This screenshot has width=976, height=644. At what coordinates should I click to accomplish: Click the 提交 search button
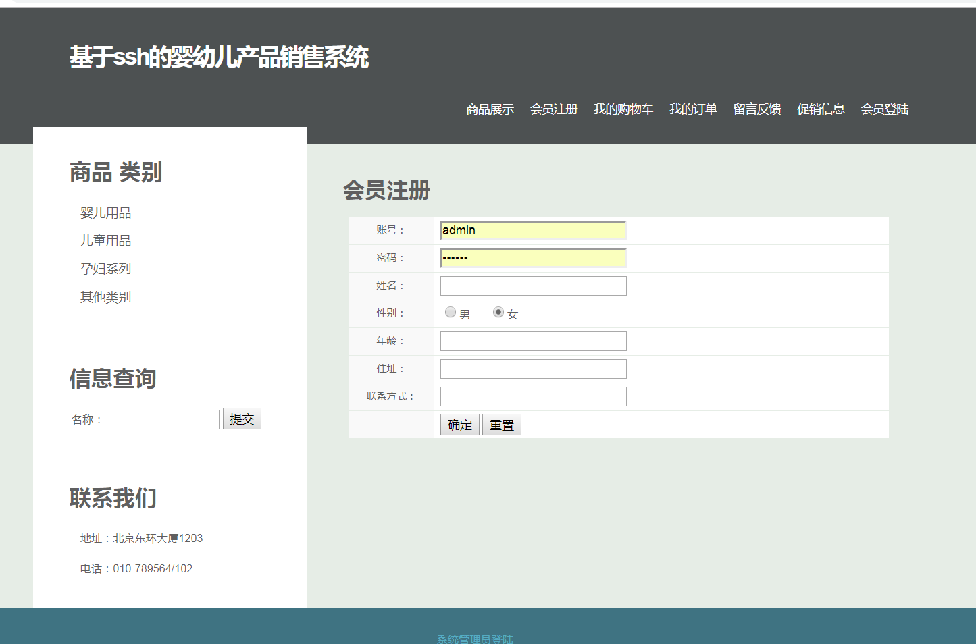(242, 419)
